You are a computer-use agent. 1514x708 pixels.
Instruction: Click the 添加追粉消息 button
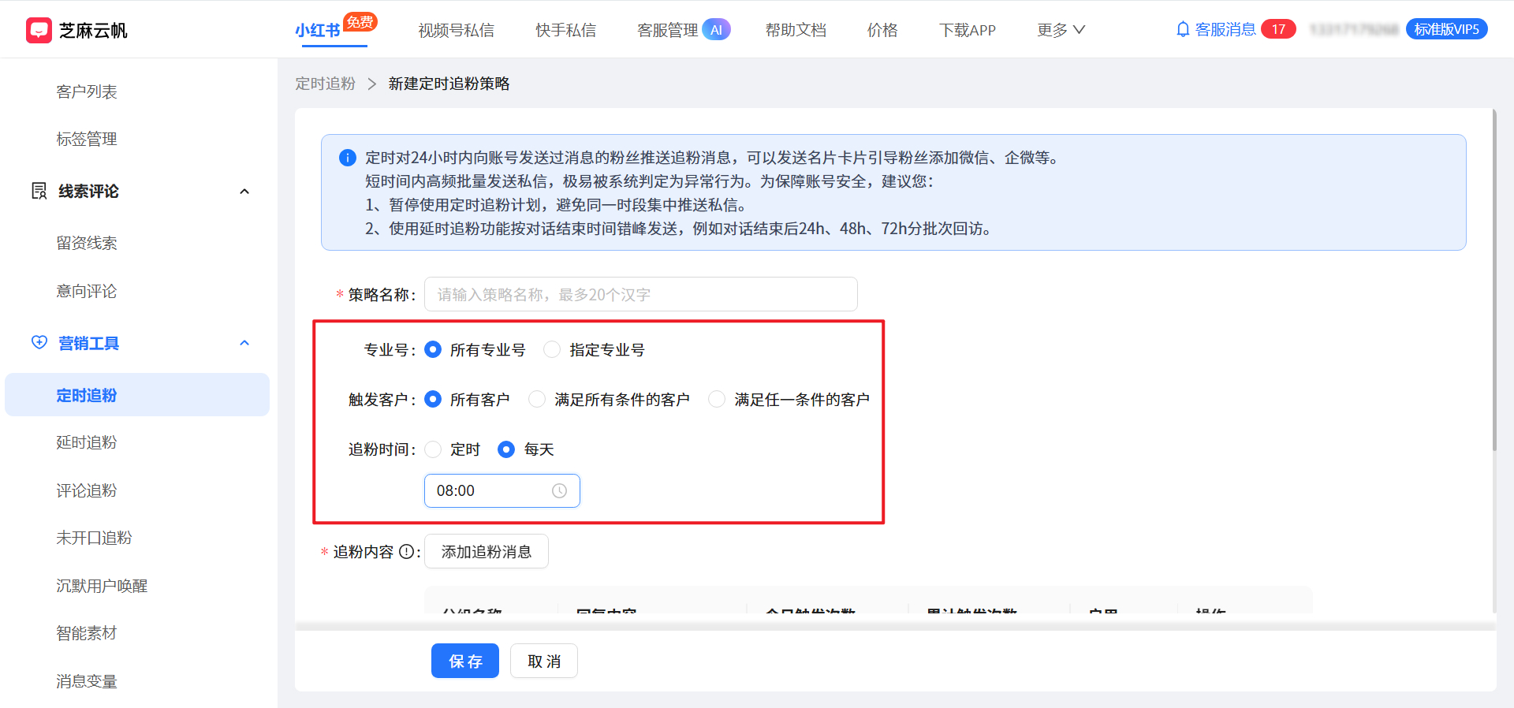(x=487, y=552)
